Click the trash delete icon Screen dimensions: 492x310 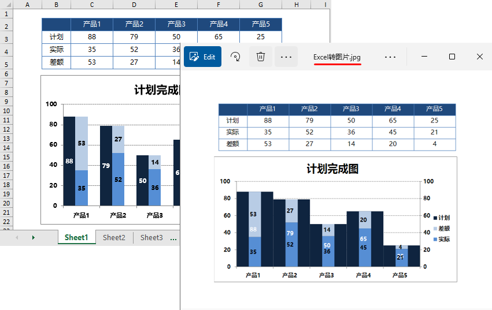[260, 57]
